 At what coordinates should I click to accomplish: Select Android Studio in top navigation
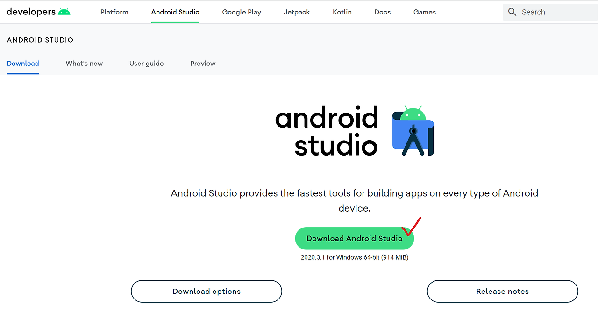tap(175, 12)
